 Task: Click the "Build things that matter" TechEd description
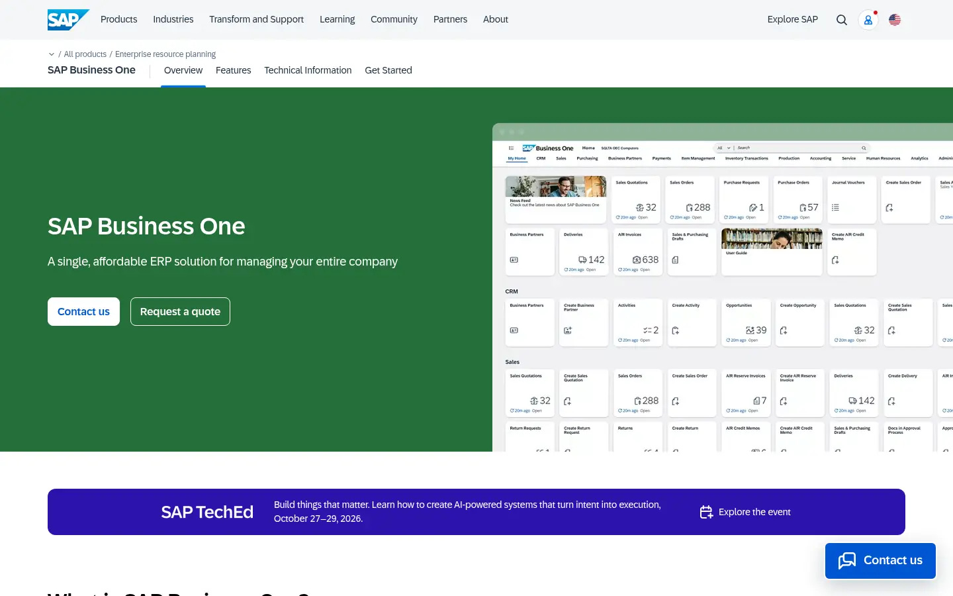click(467, 511)
